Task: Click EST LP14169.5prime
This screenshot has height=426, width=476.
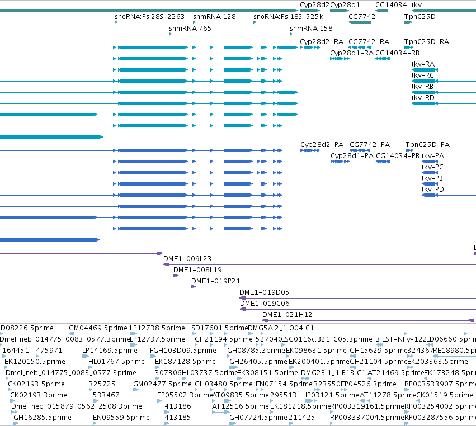Action: tap(110, 351)
